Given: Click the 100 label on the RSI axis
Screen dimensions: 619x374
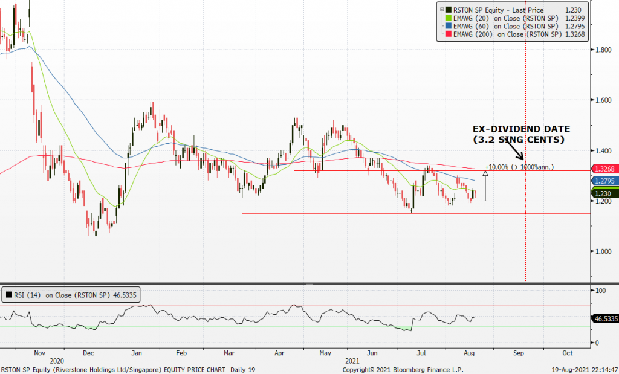Looking at the screenshot, I should [x=600, y=291].
